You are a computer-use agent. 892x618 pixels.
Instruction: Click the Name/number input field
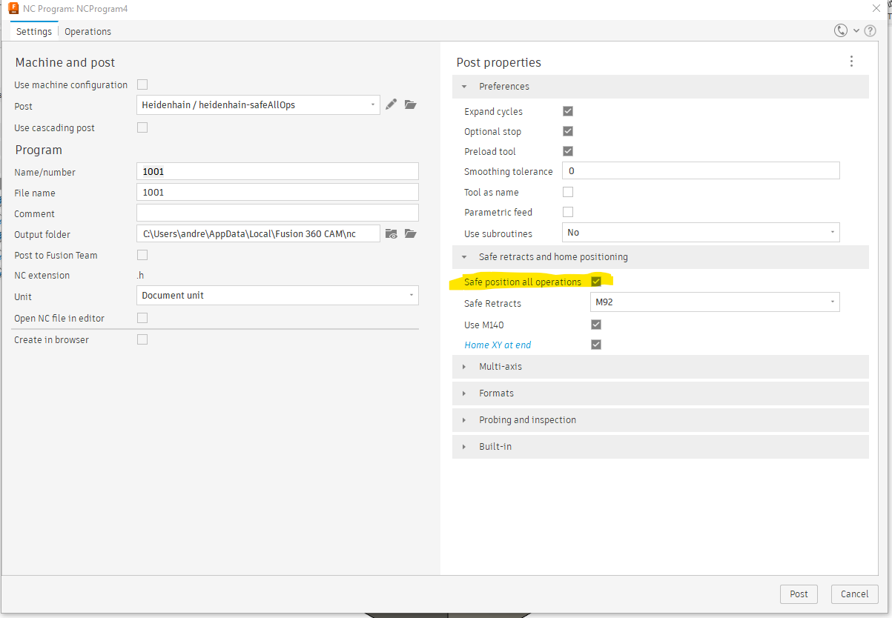click(278, 171)
